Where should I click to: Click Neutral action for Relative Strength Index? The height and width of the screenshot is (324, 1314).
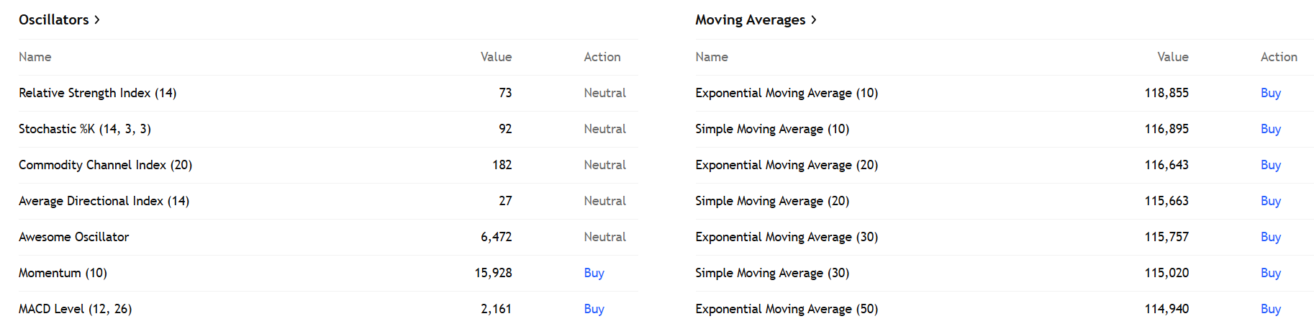click(x=604, y=93)
